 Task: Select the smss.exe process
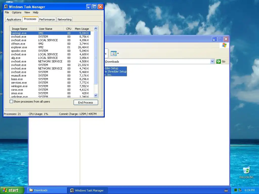click(x=51, y=93)
